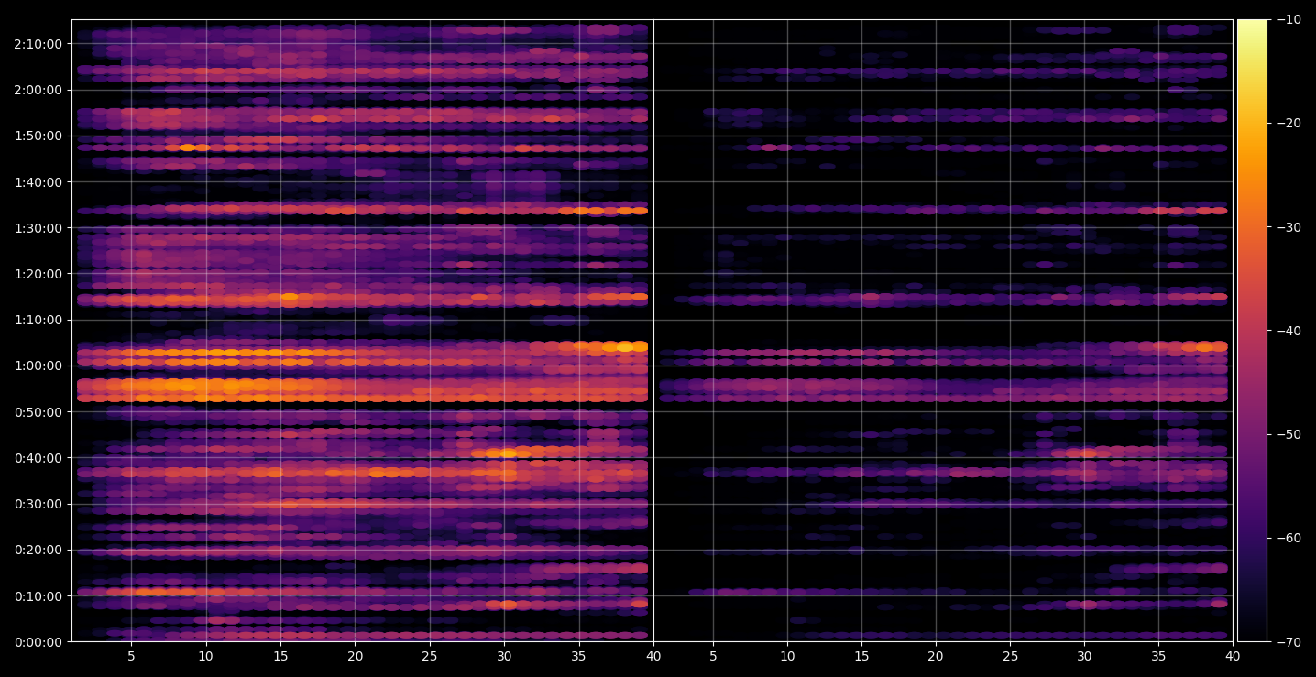This screenshot has height=677, width=1316.
Task: Pick the 1:50:00 time label
Action: 38,136
